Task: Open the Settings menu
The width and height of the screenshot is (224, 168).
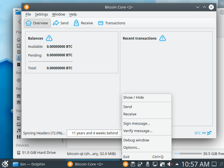Action: pos(41,14)
